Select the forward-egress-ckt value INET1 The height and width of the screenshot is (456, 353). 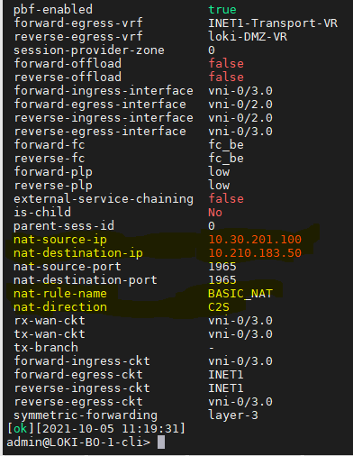click(x=226, y=375)
